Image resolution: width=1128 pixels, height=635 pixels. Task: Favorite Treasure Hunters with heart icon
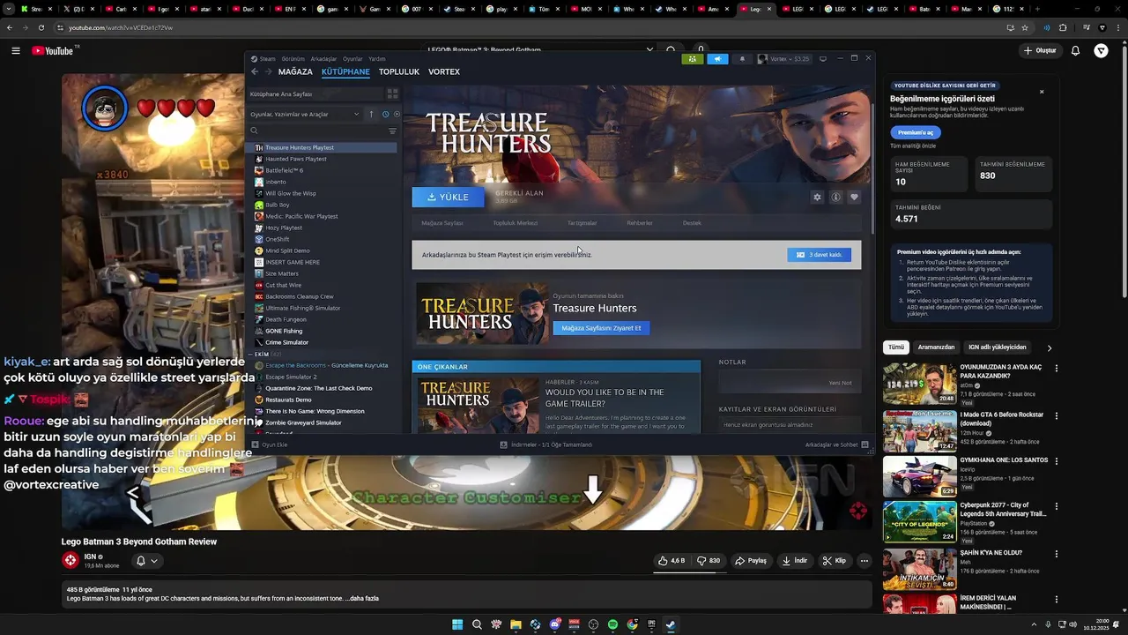[x=854, y=198]
